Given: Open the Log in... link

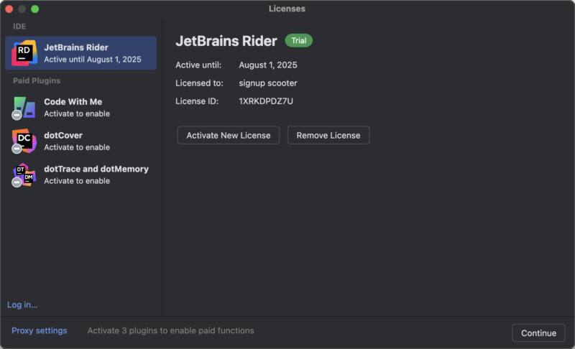Looking at the screenshot, I should tap(22, 304).
